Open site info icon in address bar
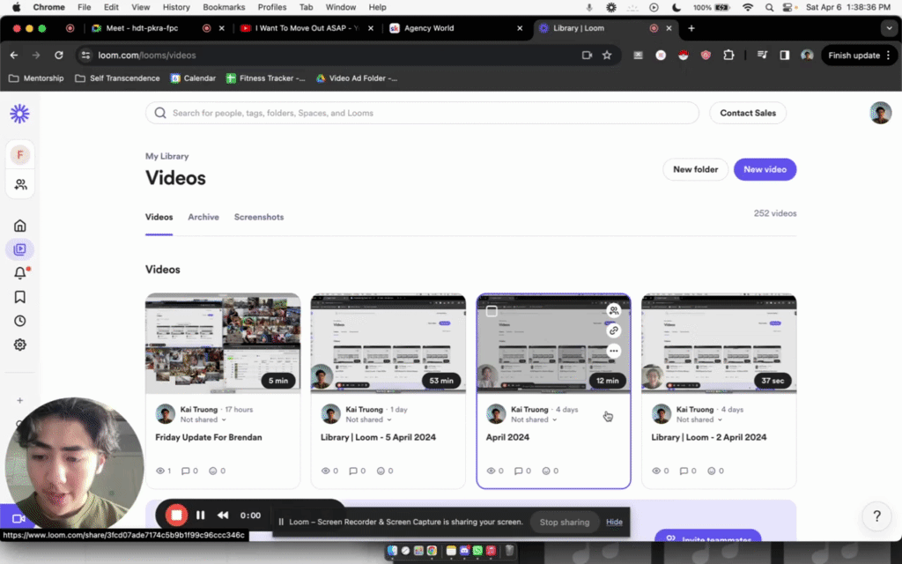Screen dimensions: 902x564 click(85, 56)
